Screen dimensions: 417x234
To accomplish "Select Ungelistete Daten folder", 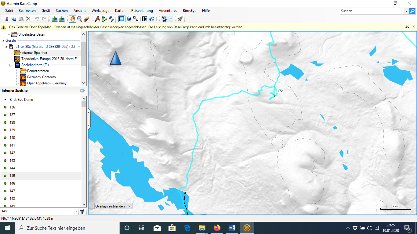I will point(32,34).
